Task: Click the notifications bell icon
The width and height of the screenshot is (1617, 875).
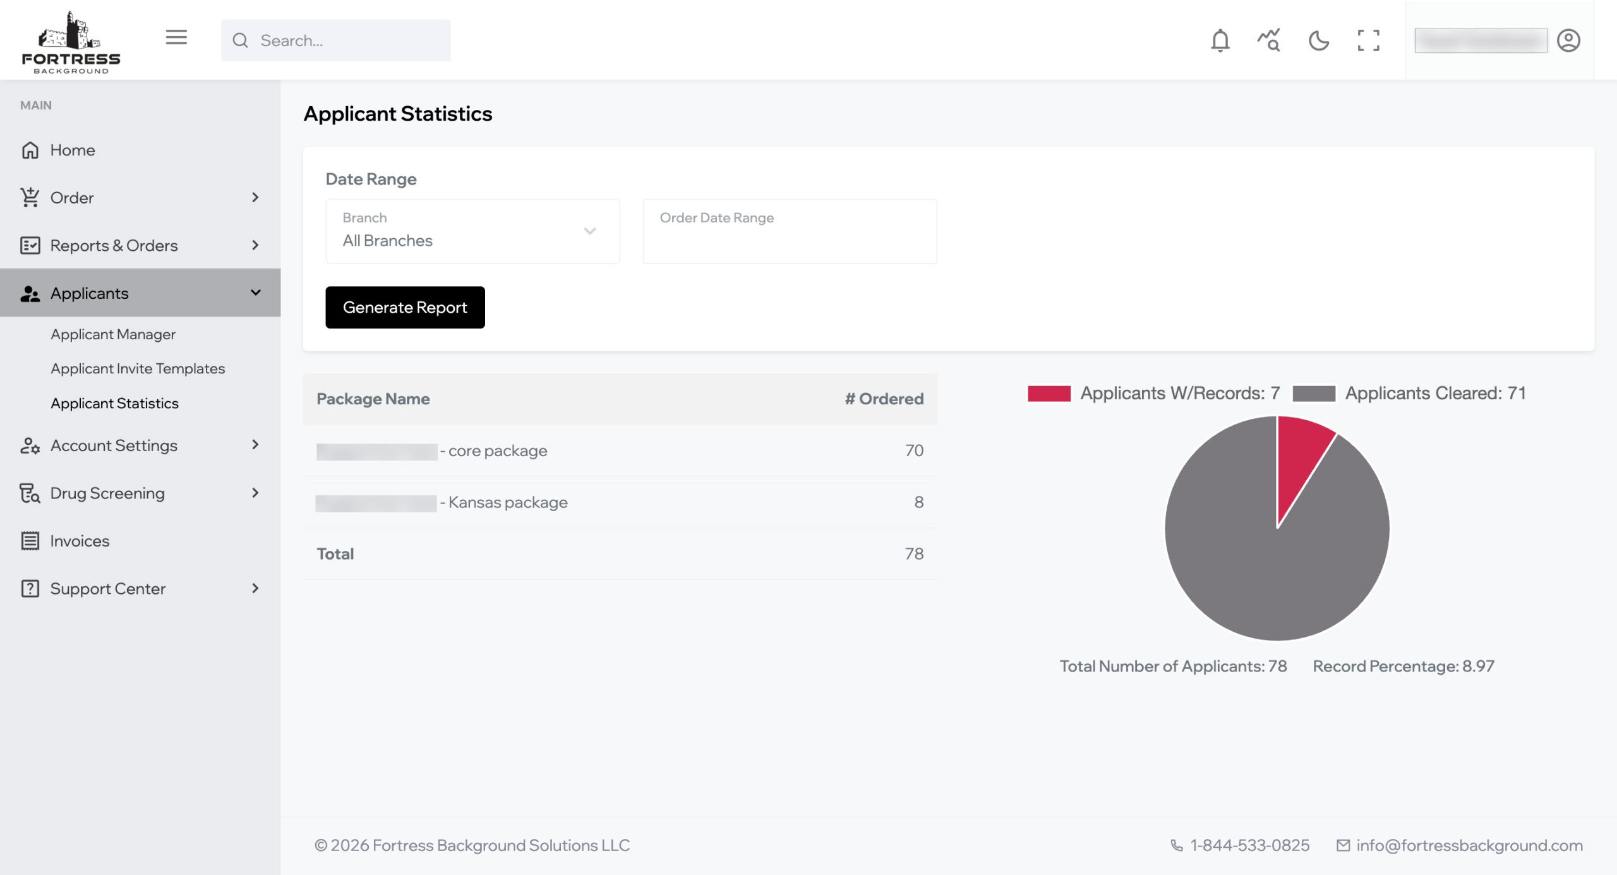Action: 1220,40
